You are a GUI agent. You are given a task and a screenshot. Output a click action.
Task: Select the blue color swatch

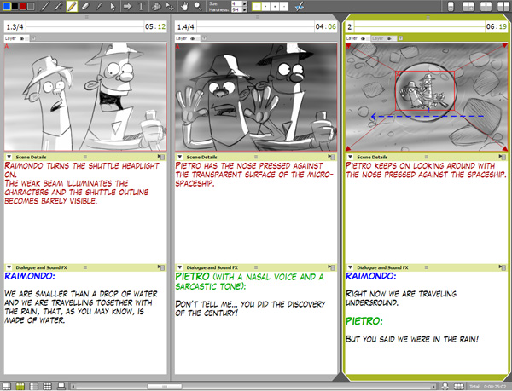[6, 6]
